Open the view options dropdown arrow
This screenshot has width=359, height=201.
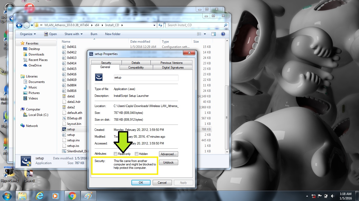click(x=205, y=34)
